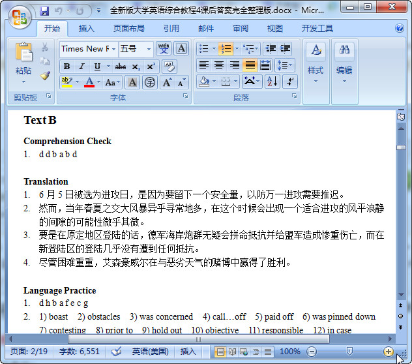Switch to Page Layout (页面布局) tab
The image size is (412, 364).
pyautogui.click(x=129, y=29)
